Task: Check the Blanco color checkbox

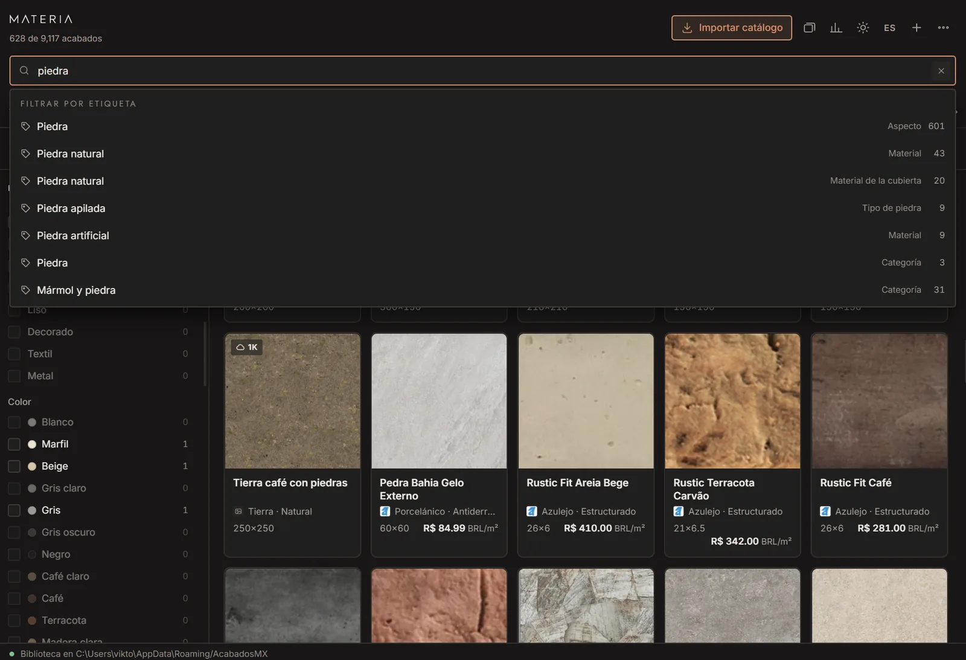Action: click(x=14, y=422)
